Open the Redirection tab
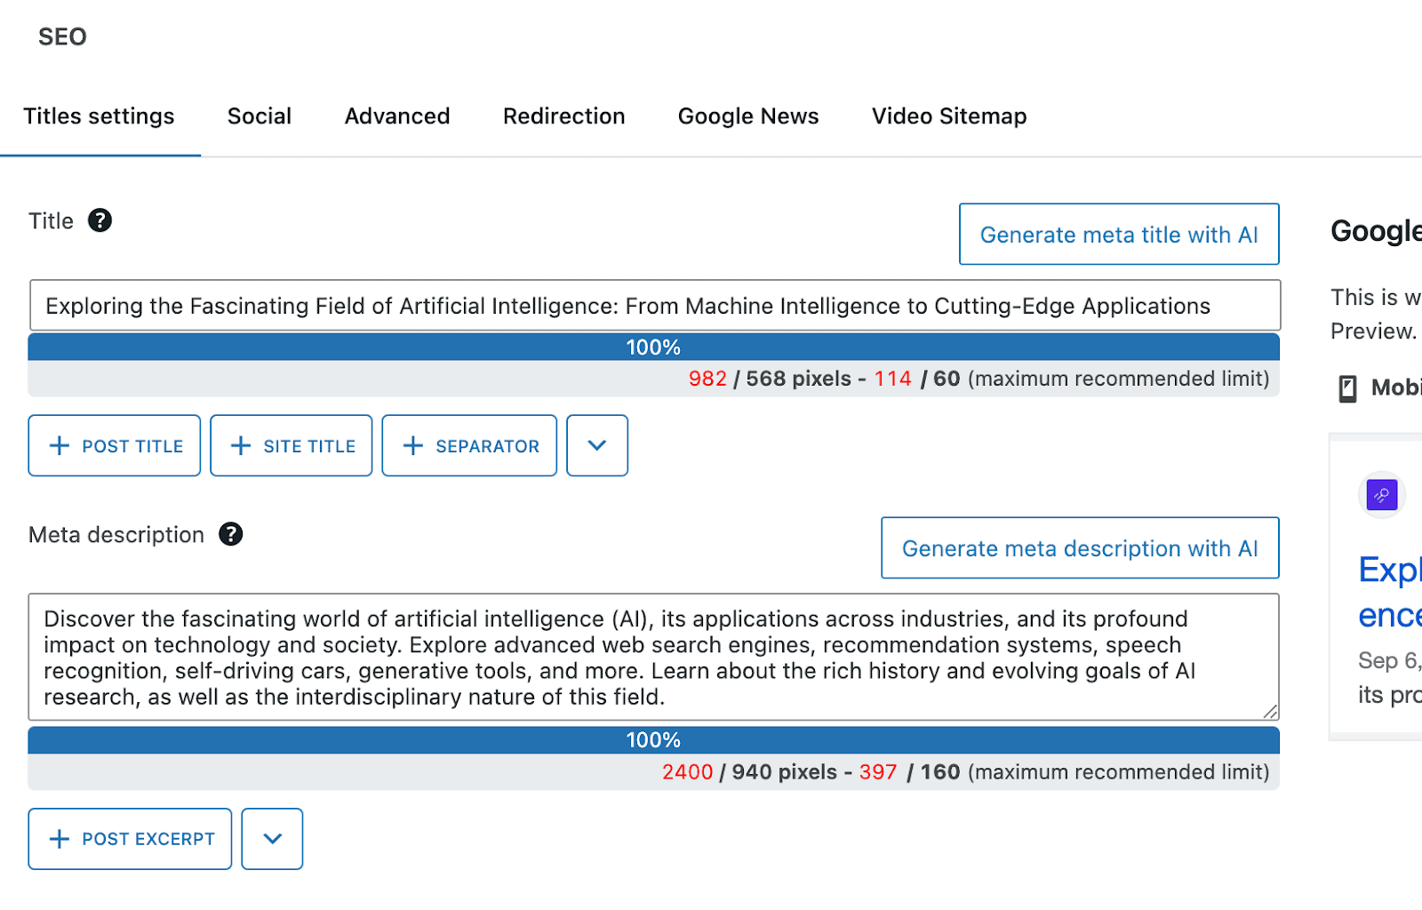1422x910 pixels. pos(563,116)
